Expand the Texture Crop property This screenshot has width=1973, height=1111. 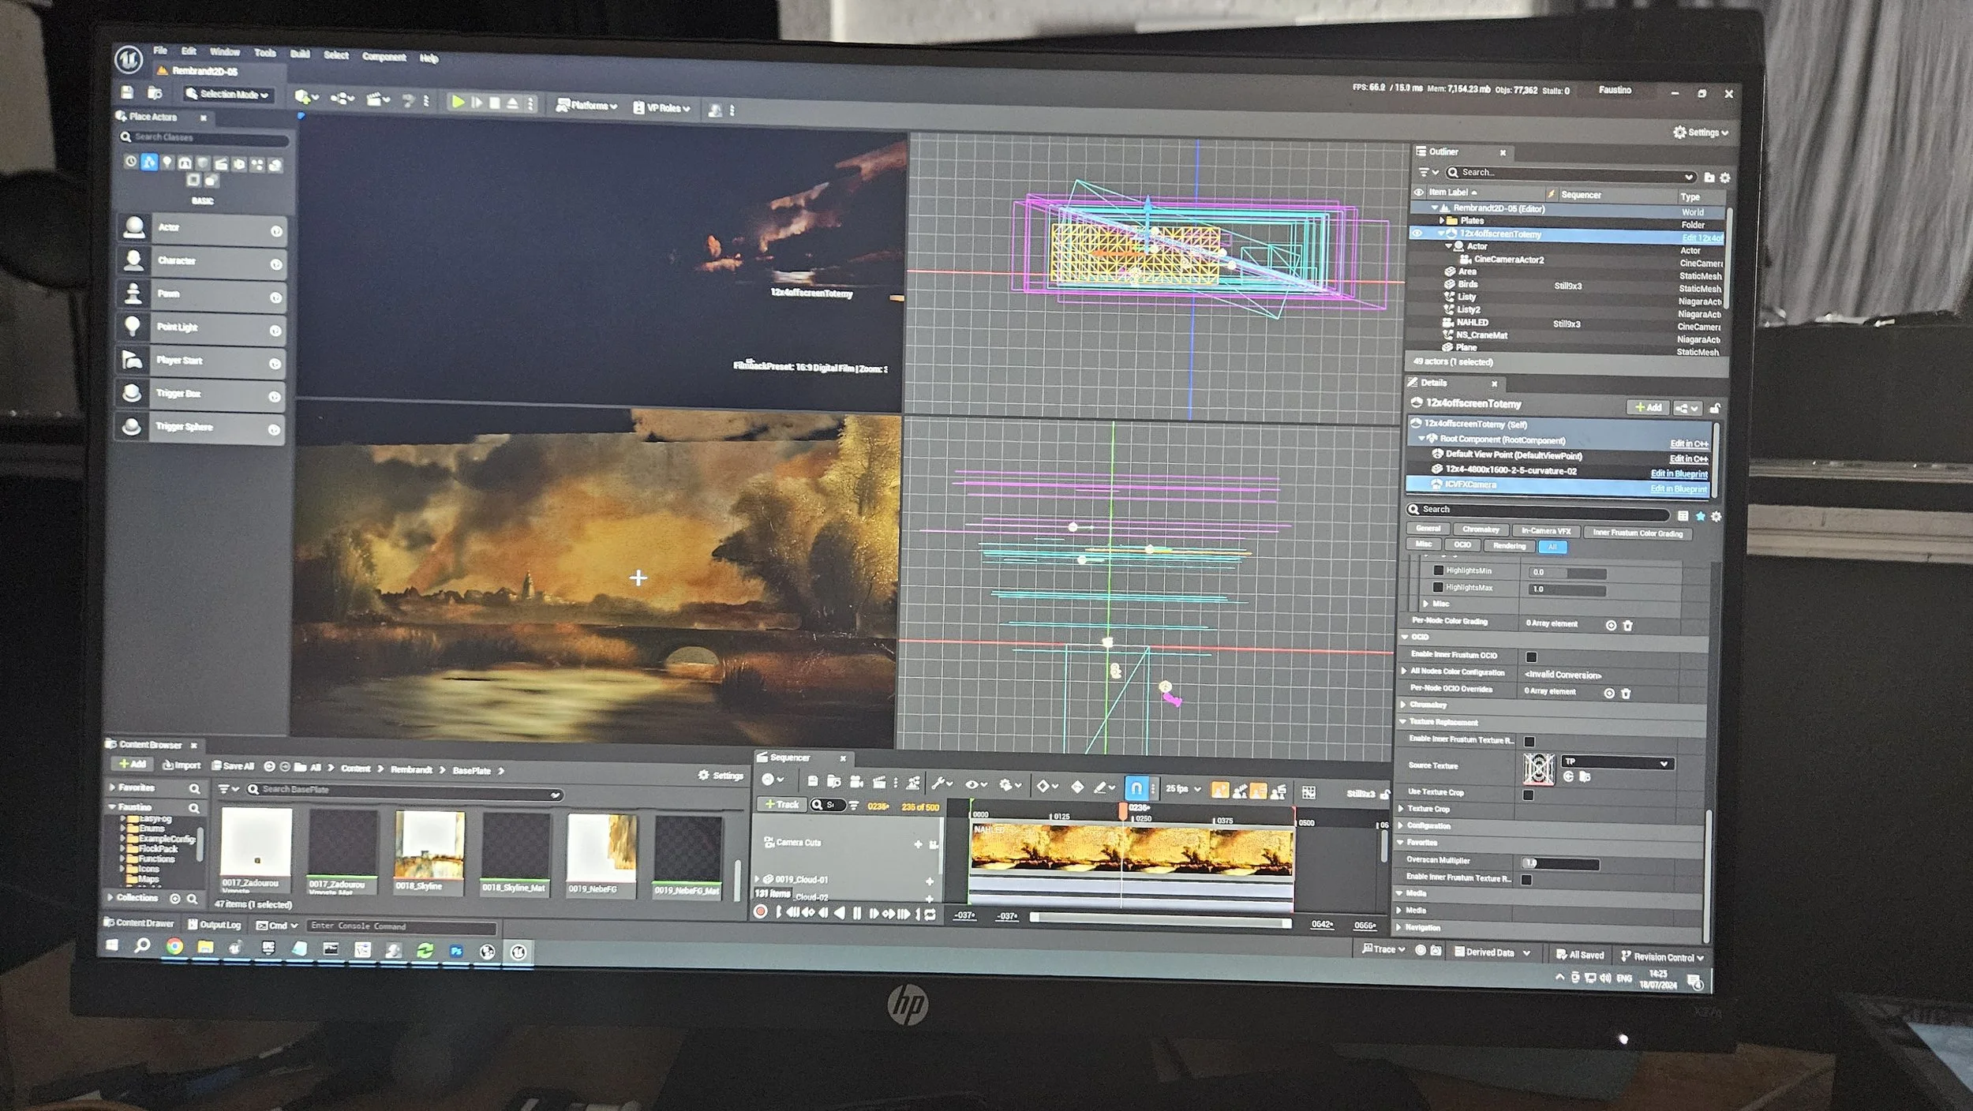[1401, 809]
